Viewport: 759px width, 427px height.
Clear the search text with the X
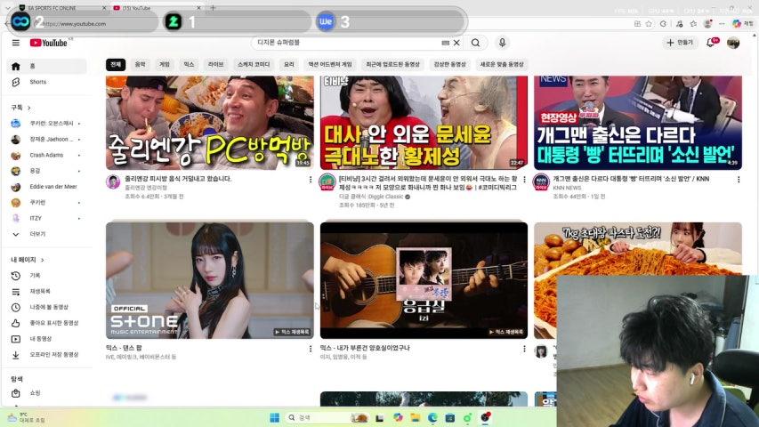456,43
